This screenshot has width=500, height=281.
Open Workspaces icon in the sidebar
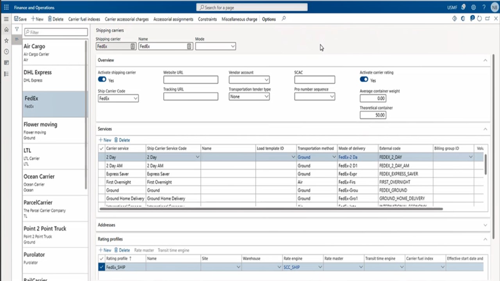point(6,62)
